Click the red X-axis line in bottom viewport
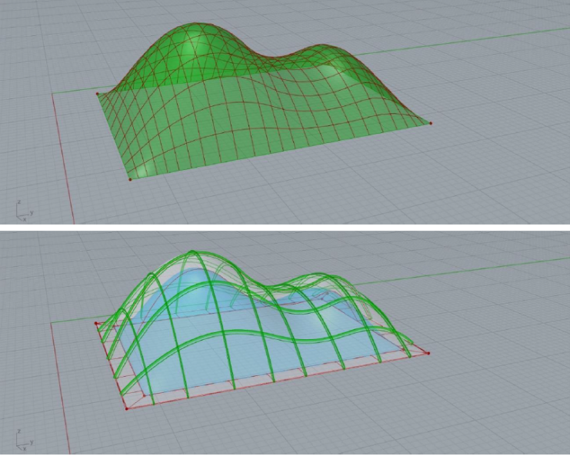570x456 pixels. (60, 384)
